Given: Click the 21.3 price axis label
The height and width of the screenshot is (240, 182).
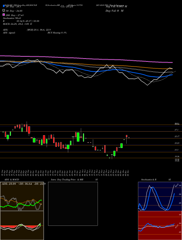Looking at the screenshot, I should tap(176, 150).
